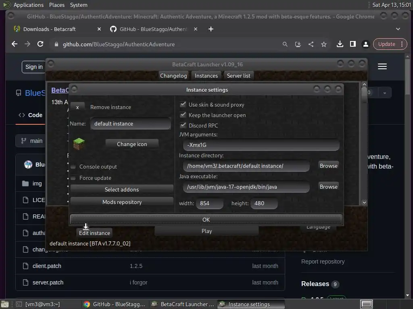Screen dimensions: 413x309
Task: Click the server.patch file icon
Action: tap(25, 282)
